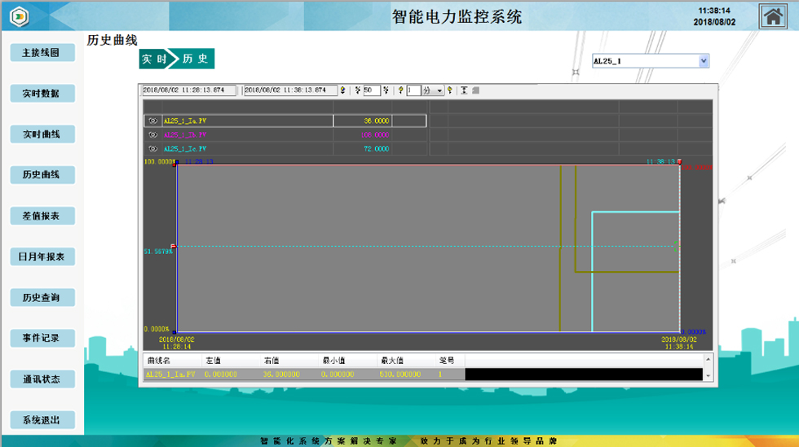799x447 pixels.
Task: Switch to the 实时 tab
Action: [154, 59]
